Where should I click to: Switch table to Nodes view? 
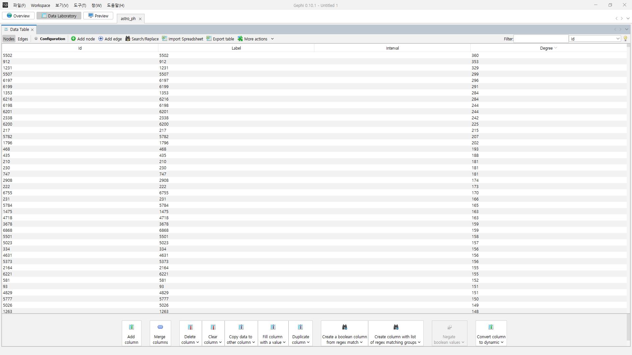pos(9,39)
